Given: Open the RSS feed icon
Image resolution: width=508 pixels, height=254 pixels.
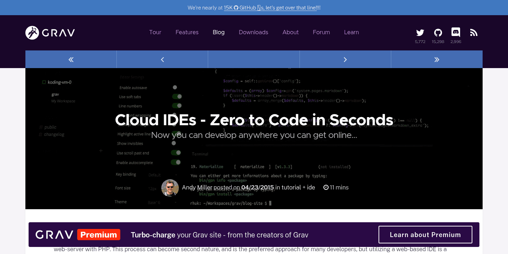Looking at the screenshot, I should point(473,32).
